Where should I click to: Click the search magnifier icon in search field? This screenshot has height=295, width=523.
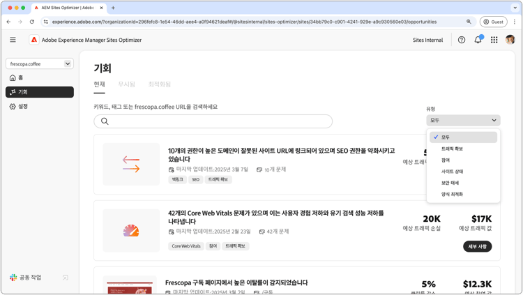[x=105, y=121]
